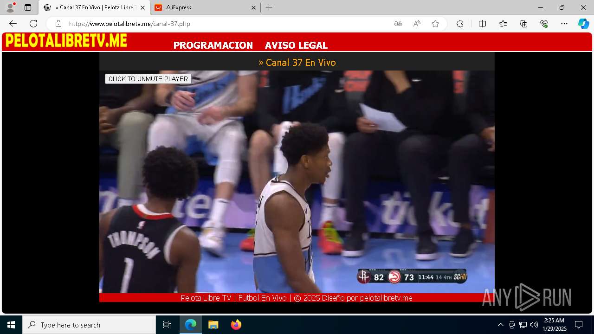Click the Type here to search box

(89, 325)
